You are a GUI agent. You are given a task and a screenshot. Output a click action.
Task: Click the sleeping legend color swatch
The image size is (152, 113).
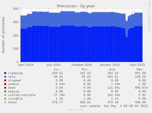point(5,73)
